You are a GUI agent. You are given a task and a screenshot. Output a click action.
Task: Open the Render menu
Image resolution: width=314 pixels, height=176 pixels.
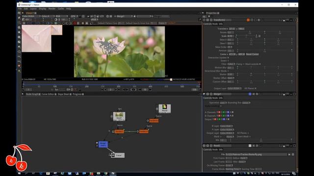(x=52, y=9)
